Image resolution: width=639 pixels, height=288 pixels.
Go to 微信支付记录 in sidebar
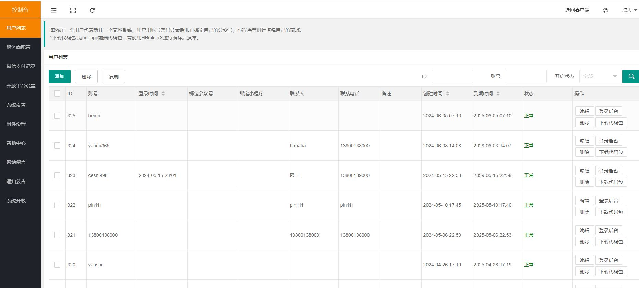pyautogui.click(x=21, y=66)
